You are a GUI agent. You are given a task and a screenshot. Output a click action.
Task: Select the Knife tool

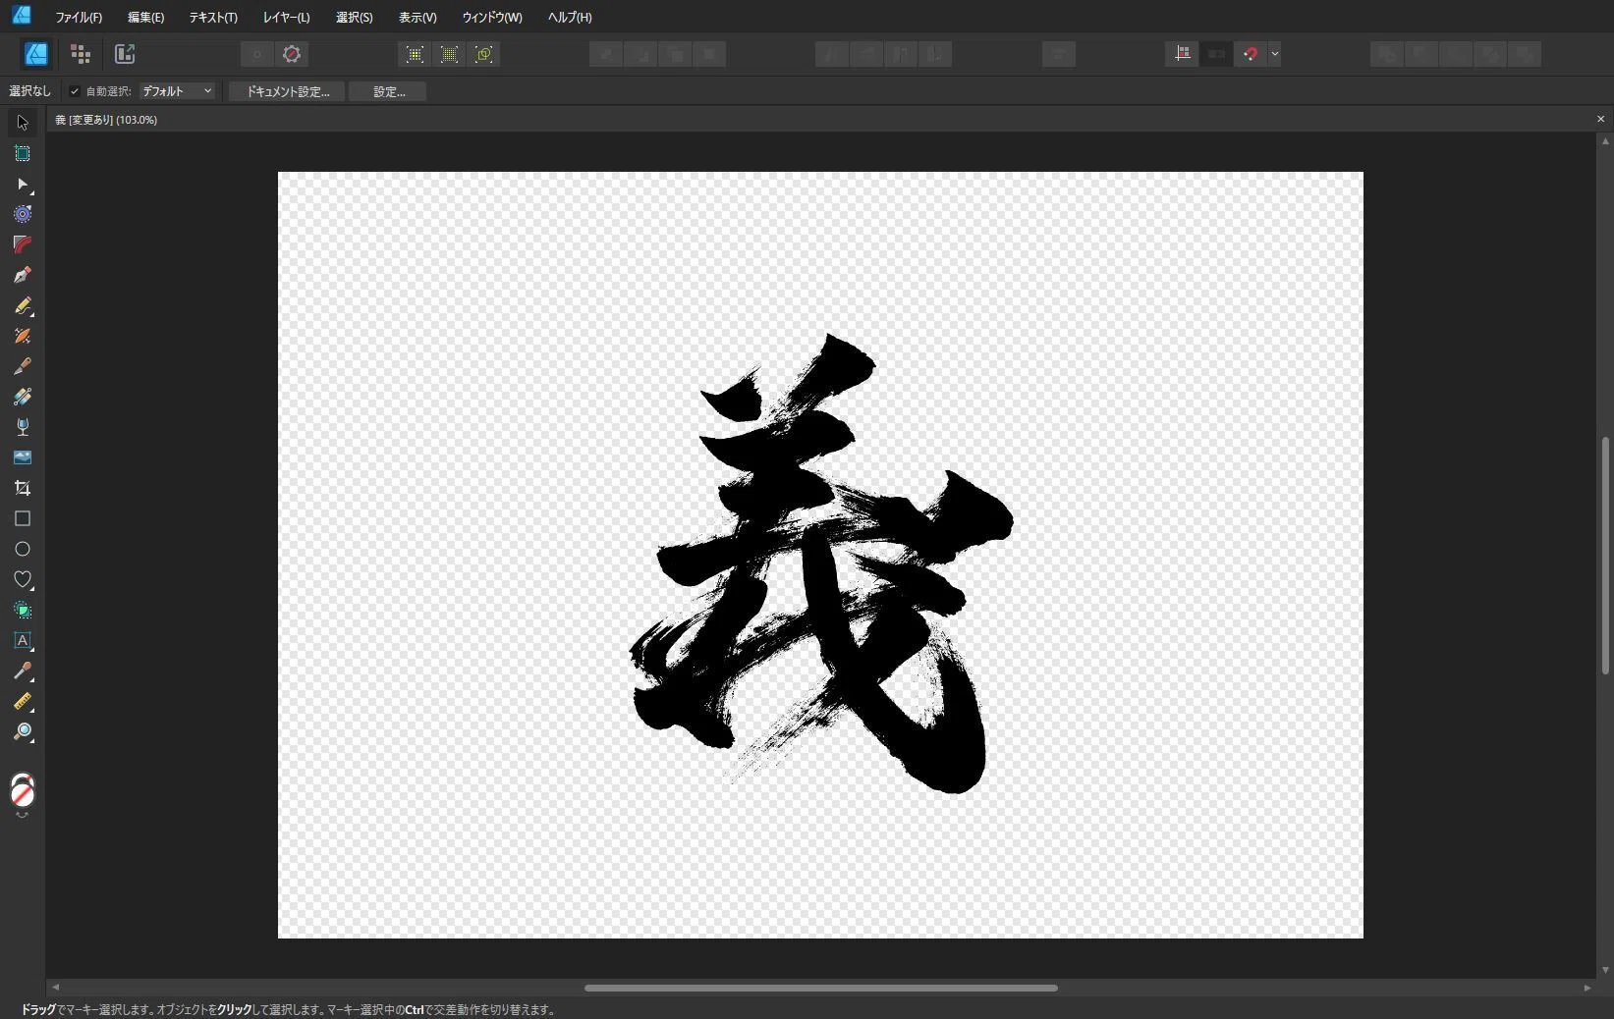(22, 366)
